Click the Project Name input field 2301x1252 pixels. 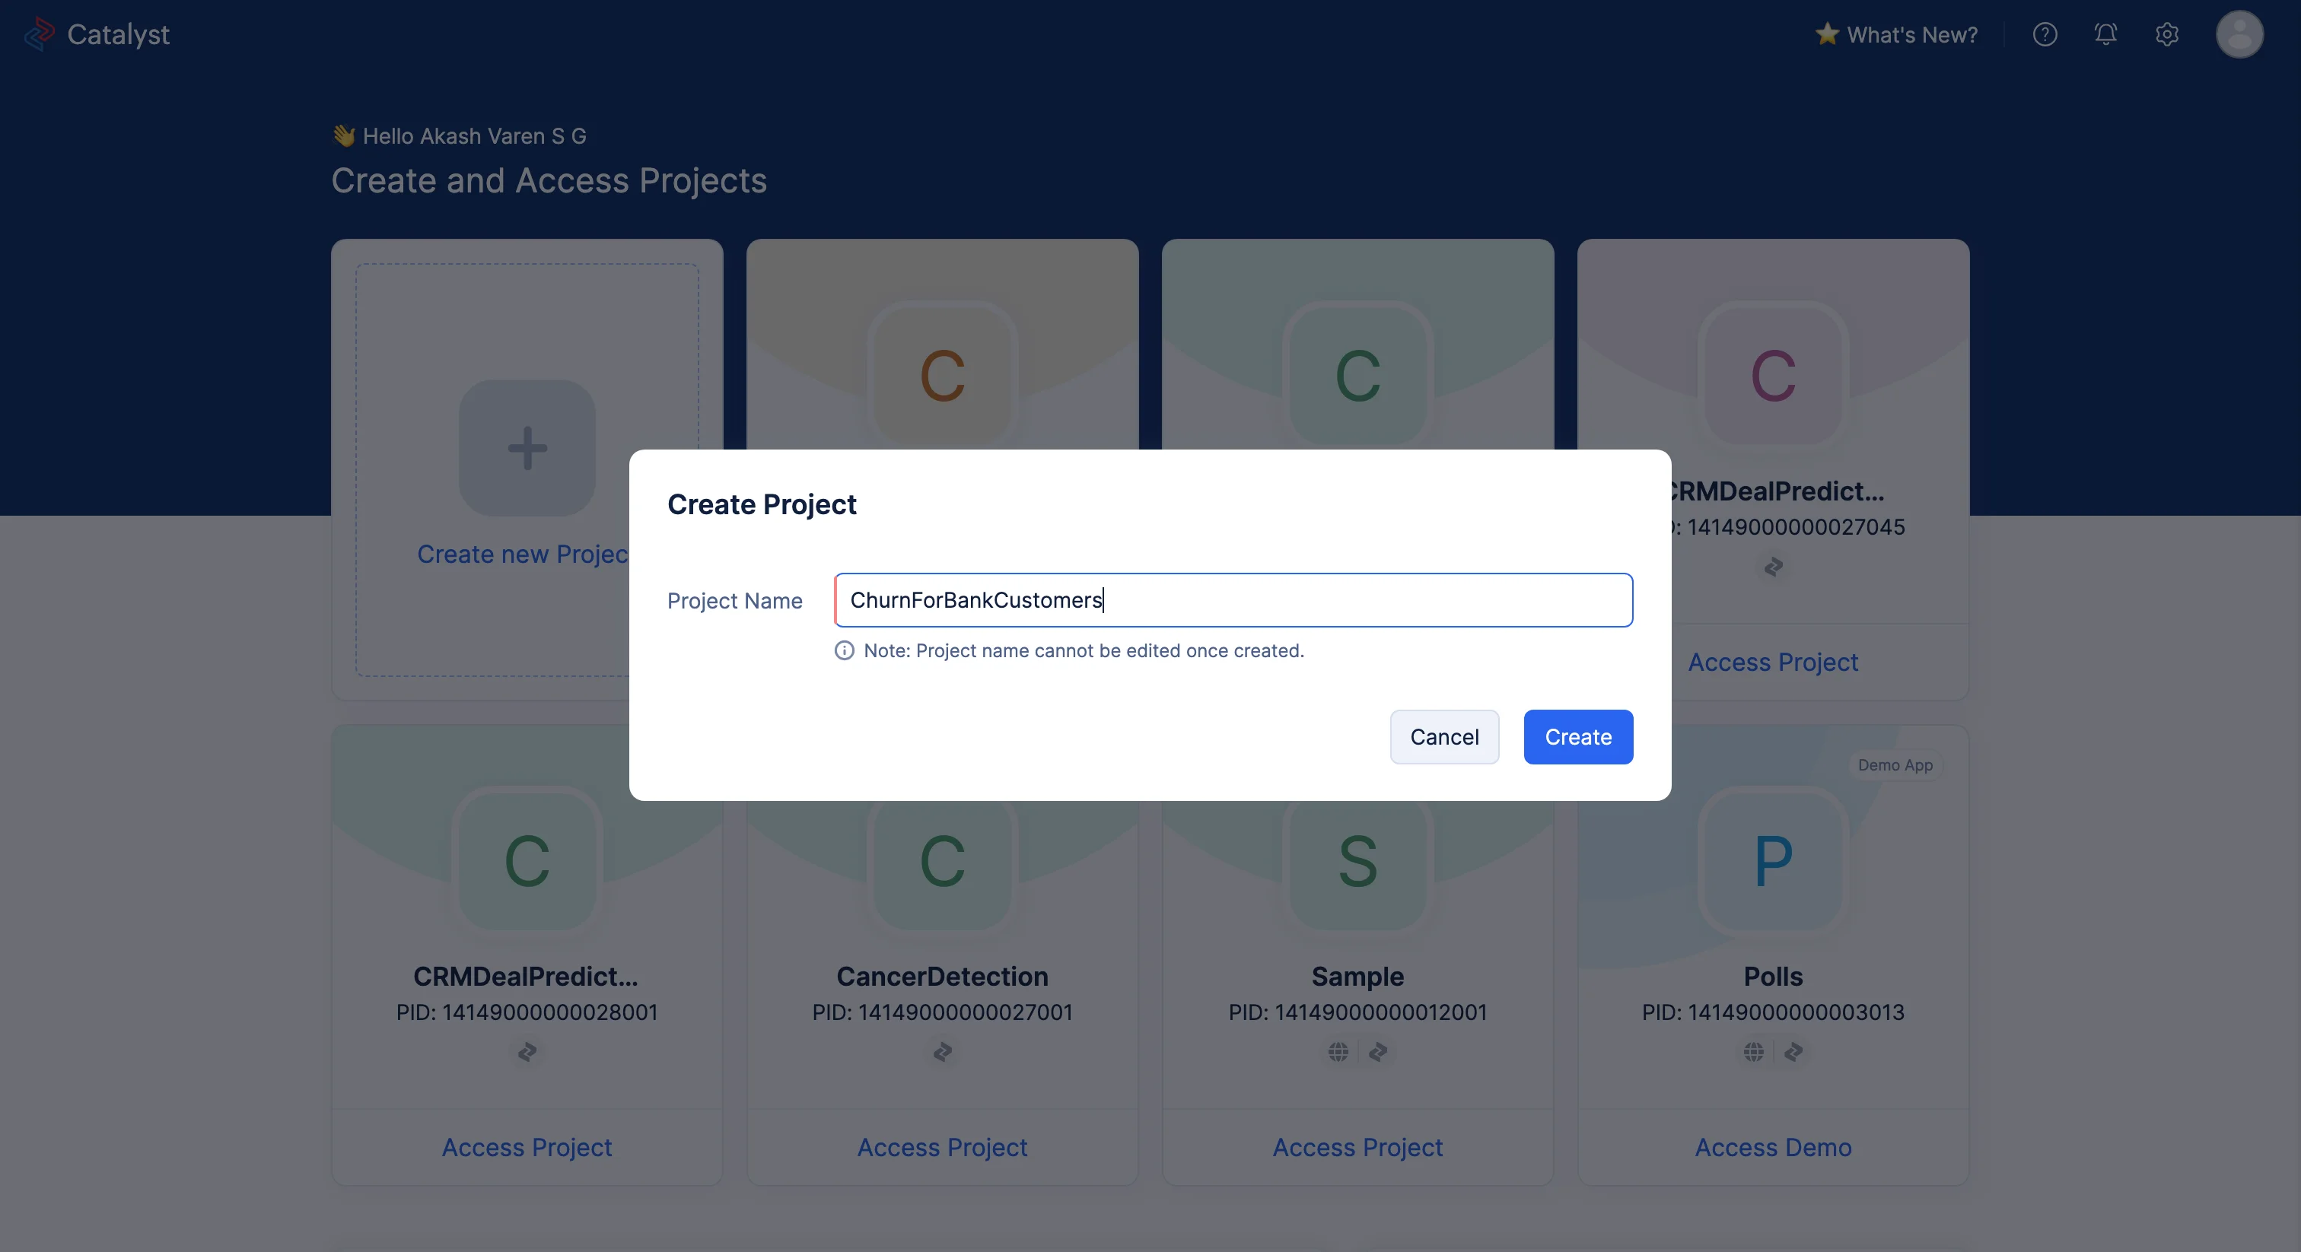click(1233, 600)
